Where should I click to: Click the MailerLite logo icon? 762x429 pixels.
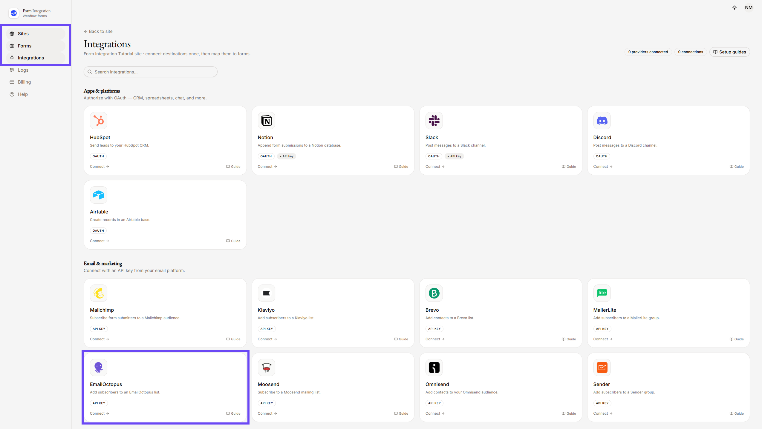click(602, 293)
